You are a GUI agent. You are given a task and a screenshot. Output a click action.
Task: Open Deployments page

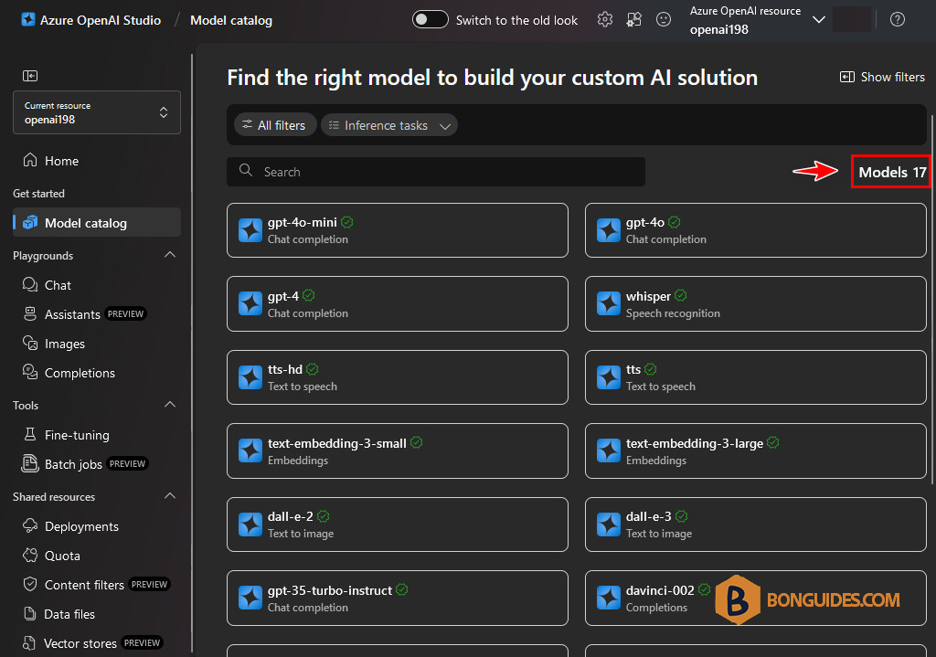[97, 526]
